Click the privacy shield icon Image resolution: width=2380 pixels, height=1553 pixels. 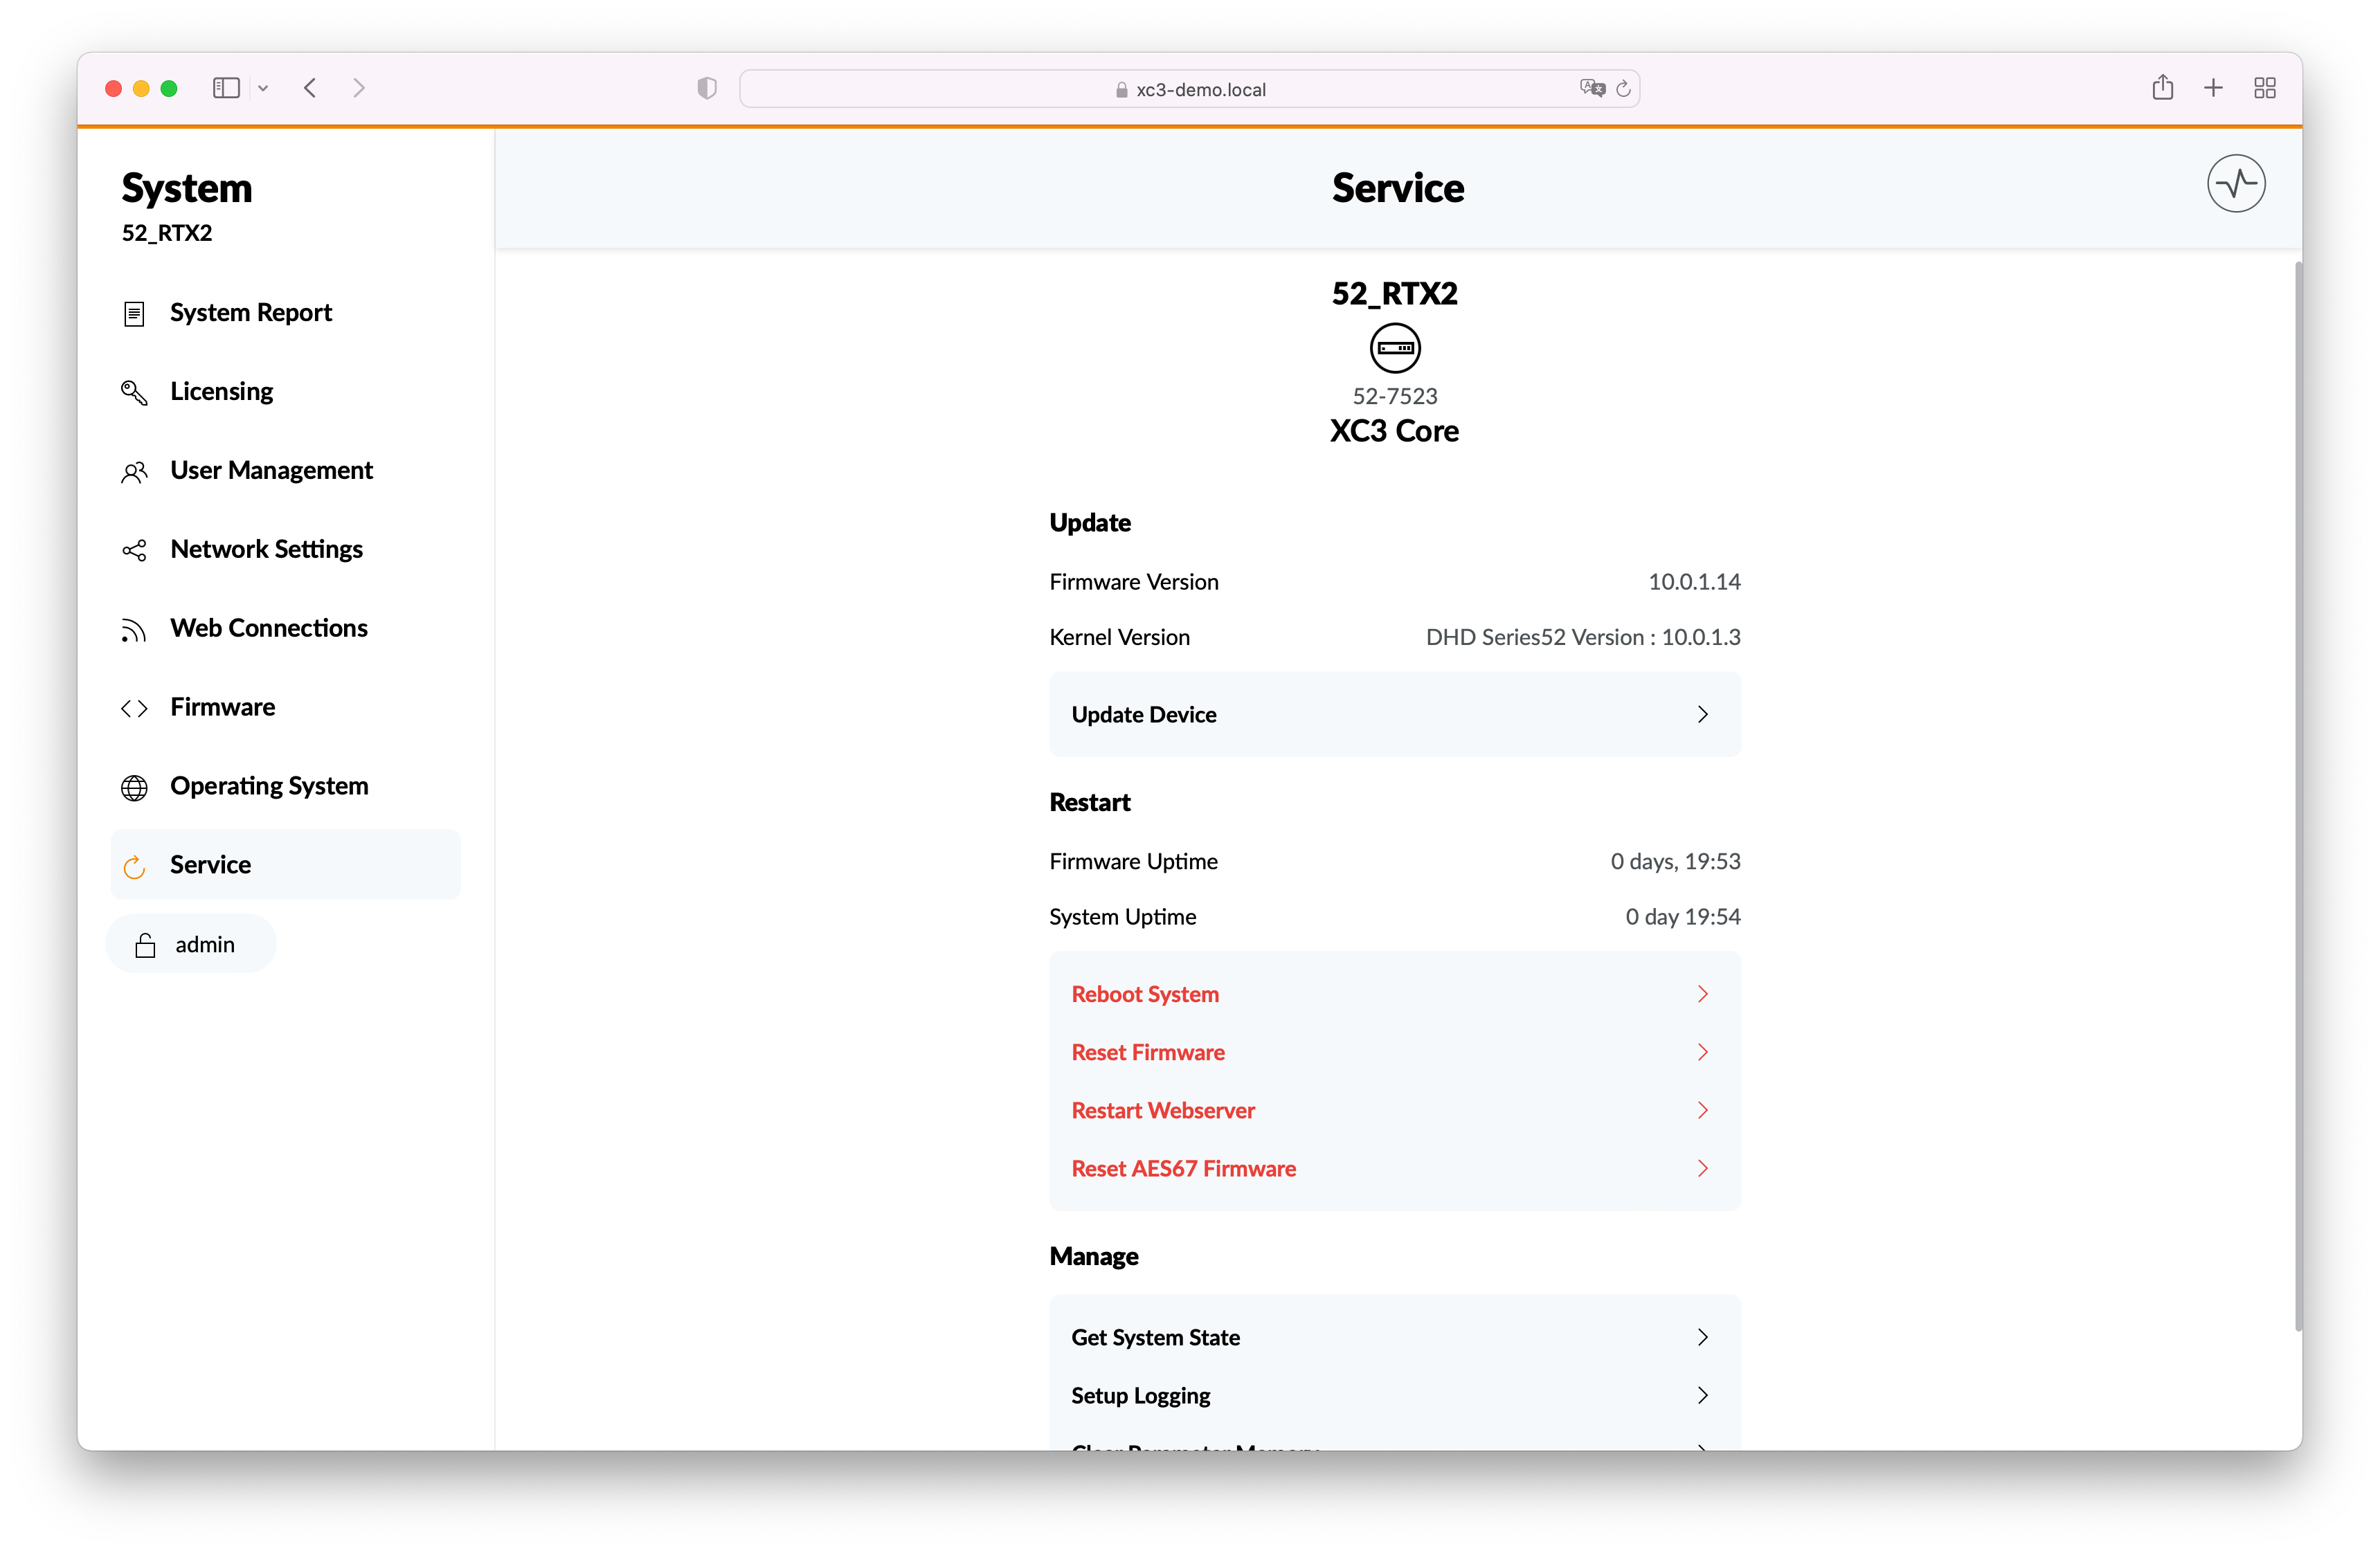tap(707, 88)
